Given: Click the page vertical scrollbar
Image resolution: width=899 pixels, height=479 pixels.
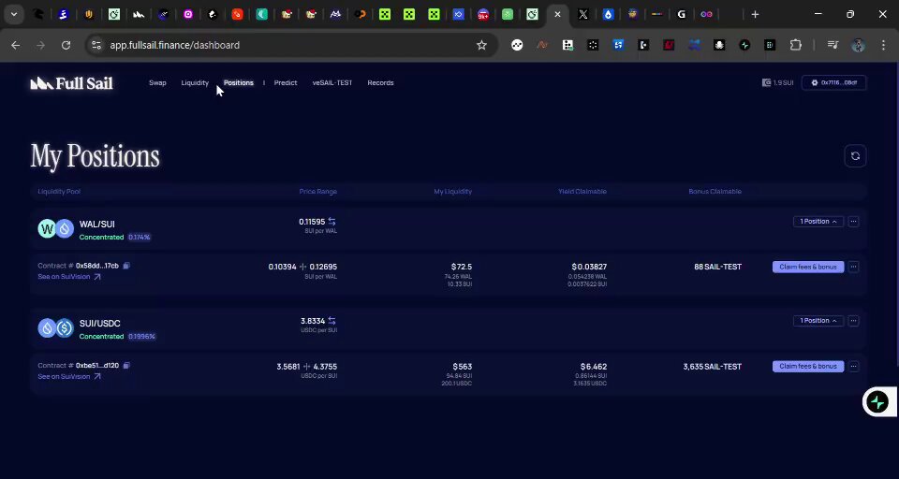Looking at the screenshot, I should pos(896,215).
